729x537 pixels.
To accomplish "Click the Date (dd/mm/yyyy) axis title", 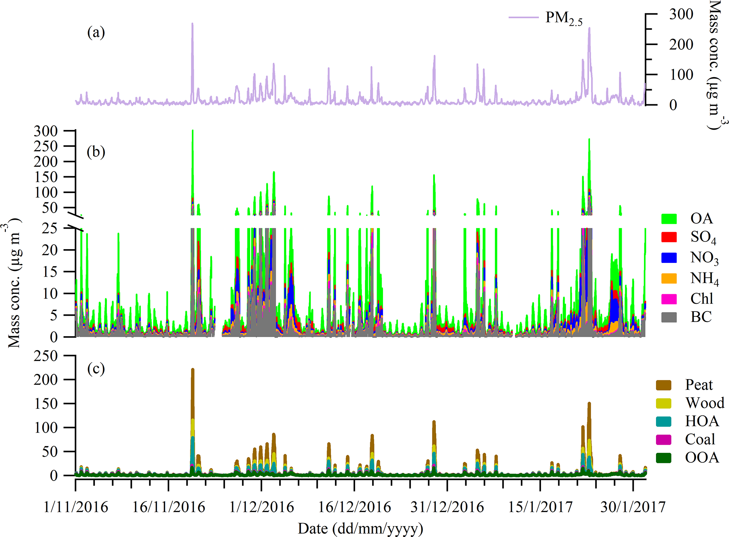I will point(360,529).
